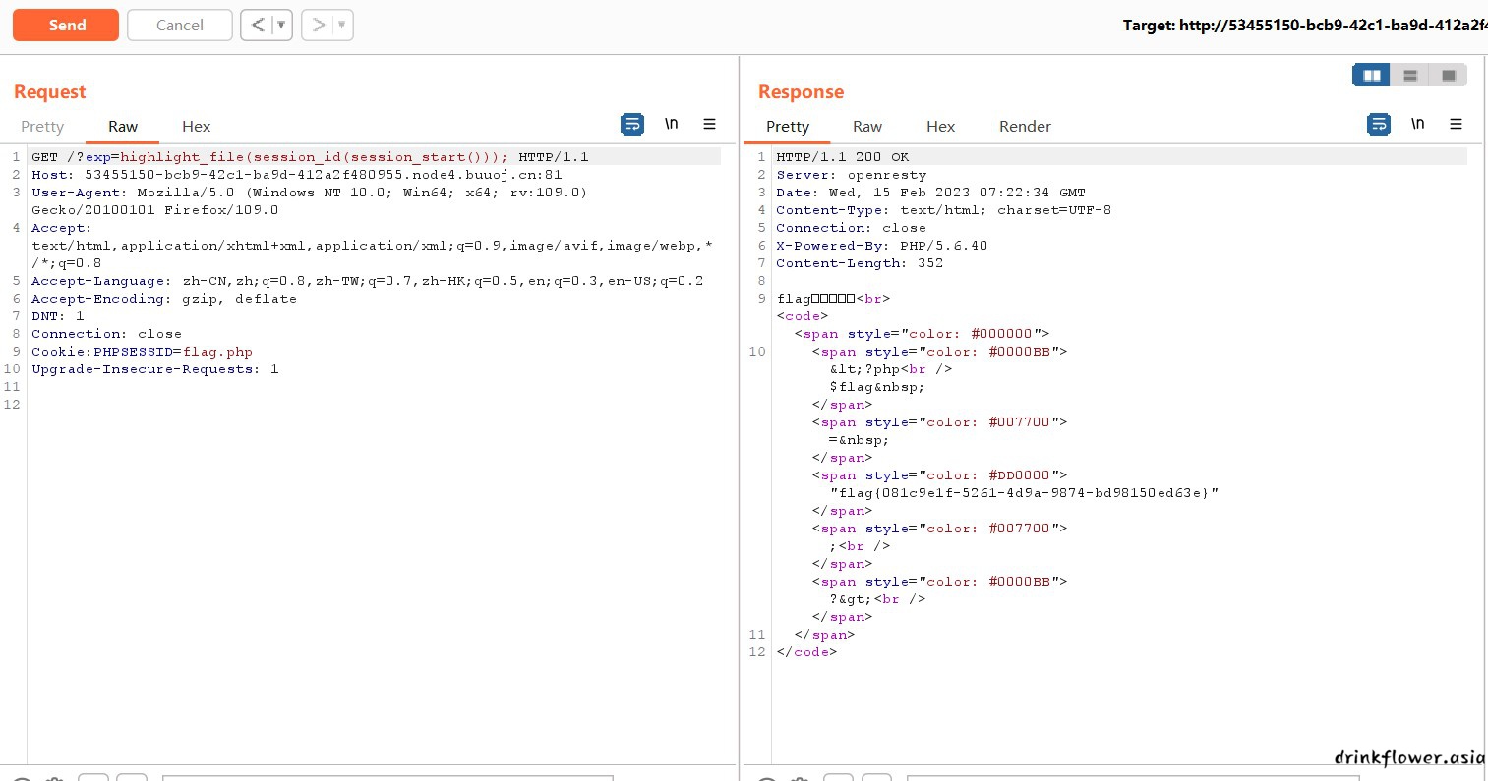This screenshot has height=781, width=1488.
Task: Toggle word wrap icon in Response pane
Action: coord(1379,124)
